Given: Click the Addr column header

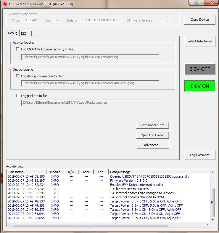Looking at the screenshot, I should click(x=86, y=172).
